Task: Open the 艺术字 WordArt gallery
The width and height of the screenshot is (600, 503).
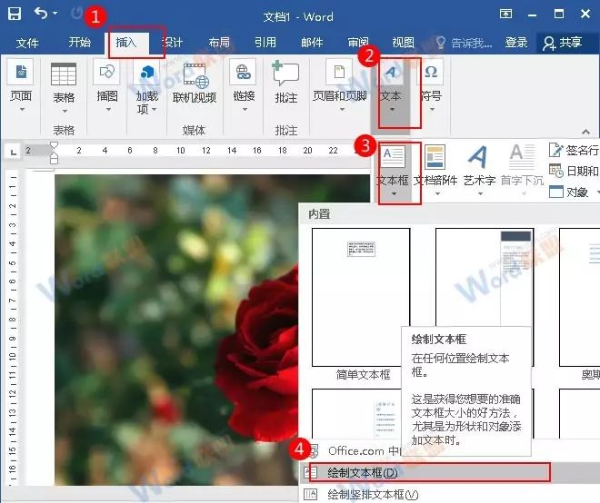Action: point(479,171)
